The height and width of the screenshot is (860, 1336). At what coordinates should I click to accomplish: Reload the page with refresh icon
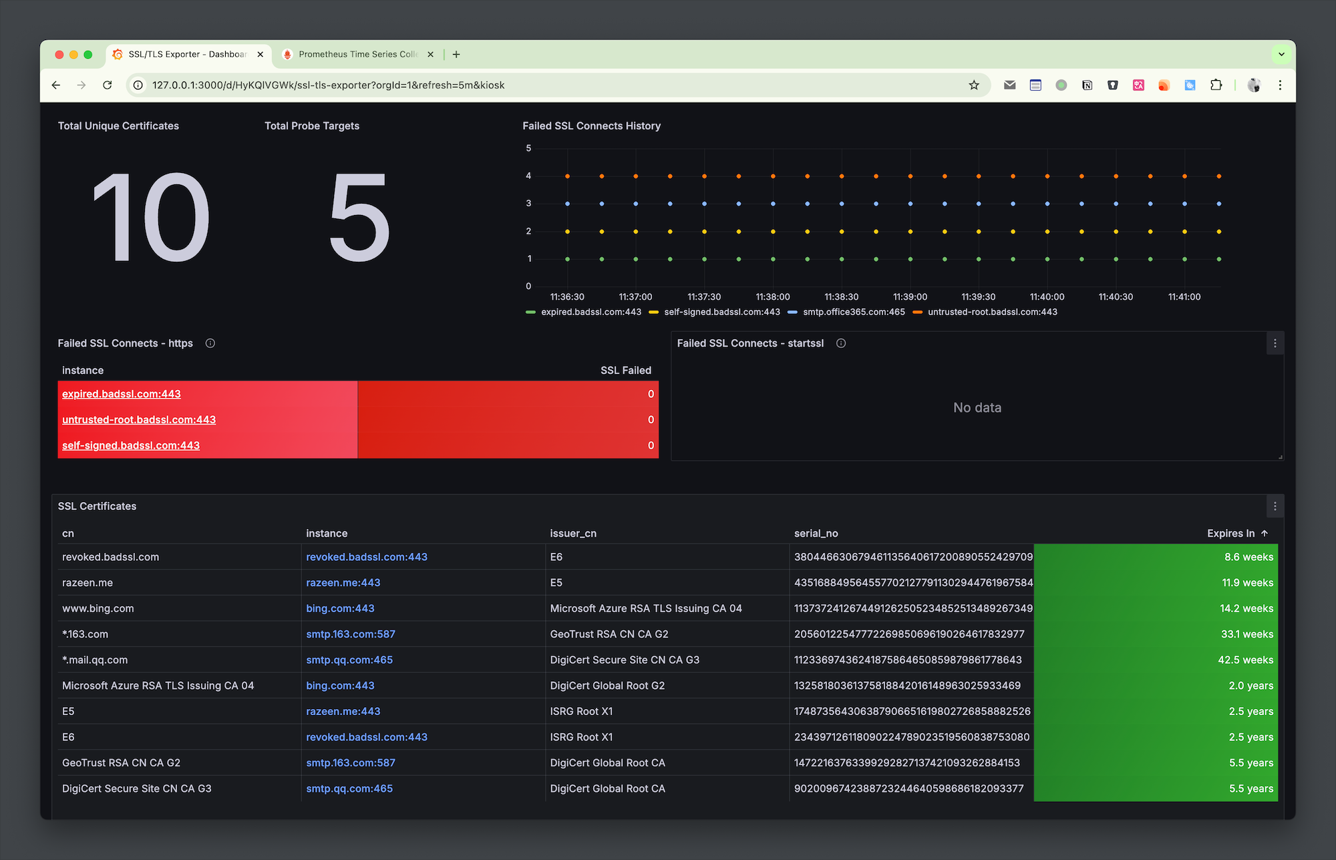[x=107, y=85]
